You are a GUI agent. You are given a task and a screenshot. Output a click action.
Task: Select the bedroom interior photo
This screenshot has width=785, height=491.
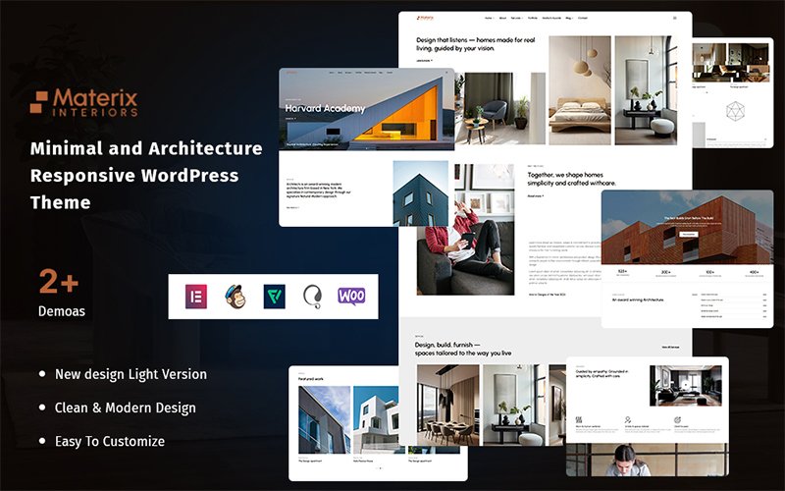(x=579, y=90)
